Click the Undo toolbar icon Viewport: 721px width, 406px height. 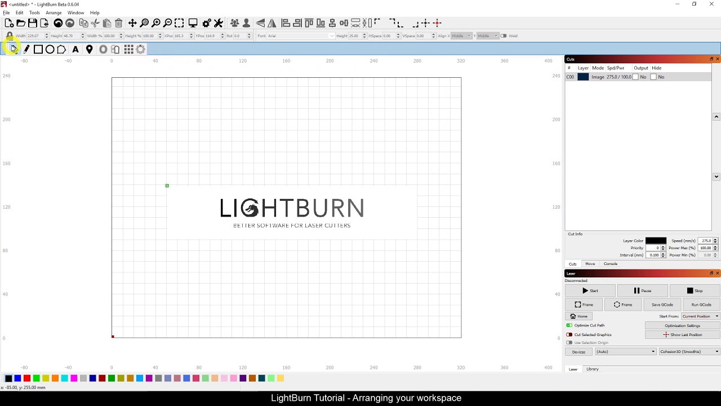pos(58,23)
